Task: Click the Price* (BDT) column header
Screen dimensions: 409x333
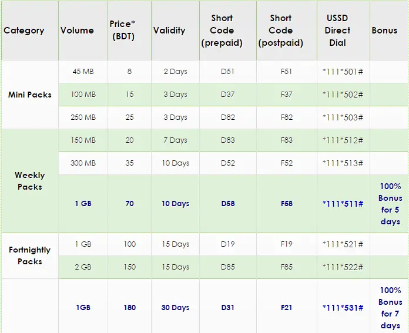Action: [130, 31]
